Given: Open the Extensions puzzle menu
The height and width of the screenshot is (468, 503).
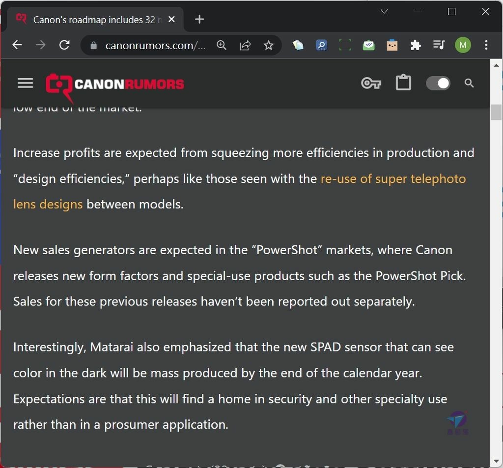Looking at the screenshot, I should coord(416,45).
